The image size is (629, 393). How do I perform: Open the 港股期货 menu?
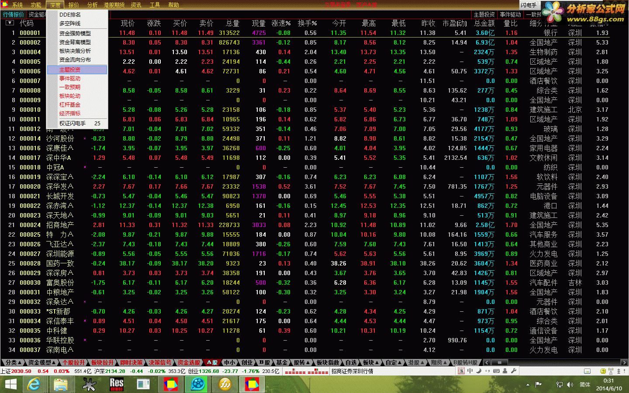click(114, 5)
